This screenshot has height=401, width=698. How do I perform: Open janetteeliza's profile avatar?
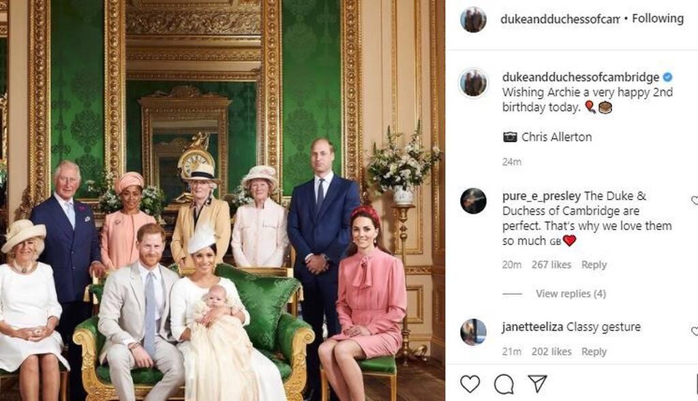click(473, 332)
